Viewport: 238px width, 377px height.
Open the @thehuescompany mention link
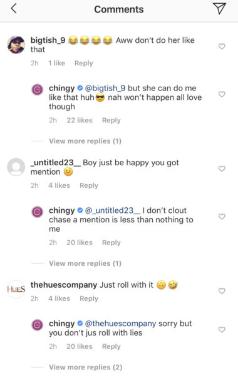coord(120,324)
